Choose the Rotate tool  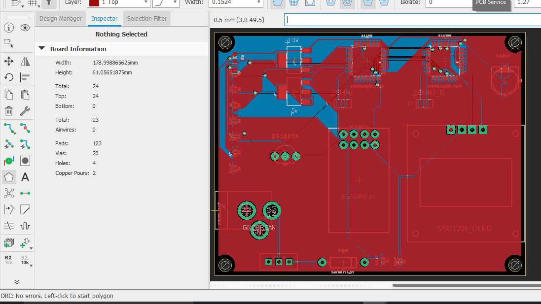9,77
